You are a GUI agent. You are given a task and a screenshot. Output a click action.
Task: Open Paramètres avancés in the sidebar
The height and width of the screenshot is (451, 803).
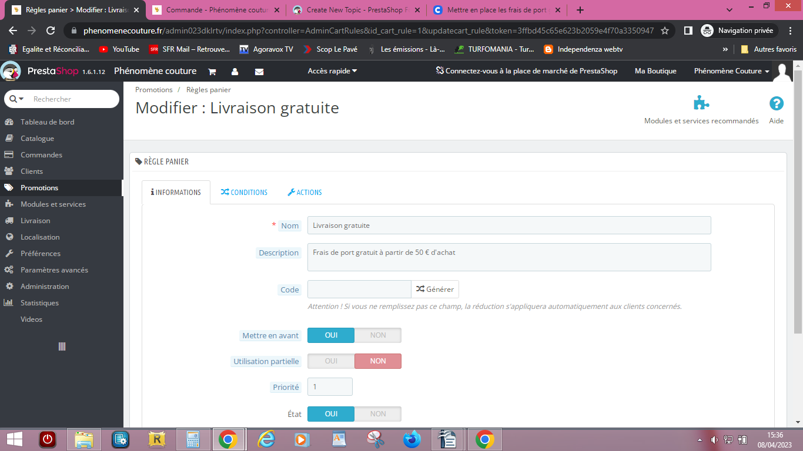pos(62,270)
